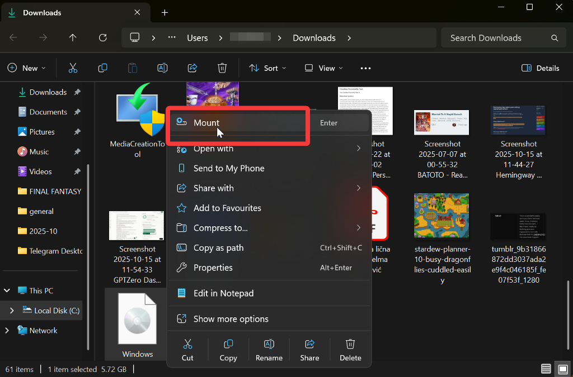573x377 pixels.
Task: Choose Show more options
Action: 231,319
